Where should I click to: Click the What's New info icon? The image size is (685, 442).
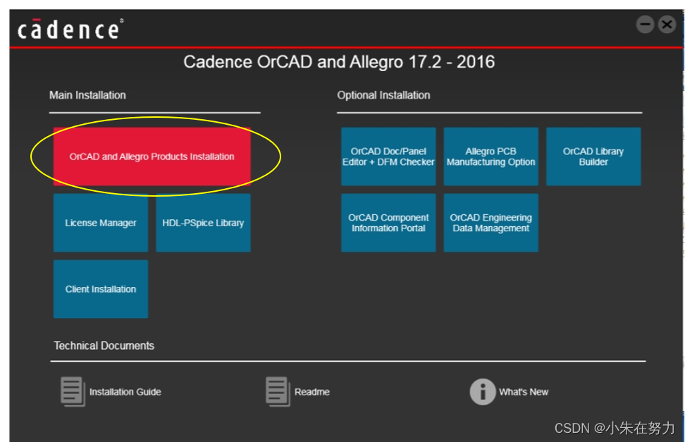[483, 392]
